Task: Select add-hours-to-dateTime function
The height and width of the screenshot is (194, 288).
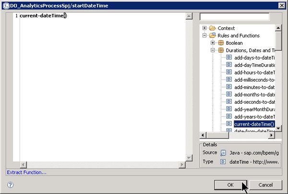Action: [x=254, y=73]
